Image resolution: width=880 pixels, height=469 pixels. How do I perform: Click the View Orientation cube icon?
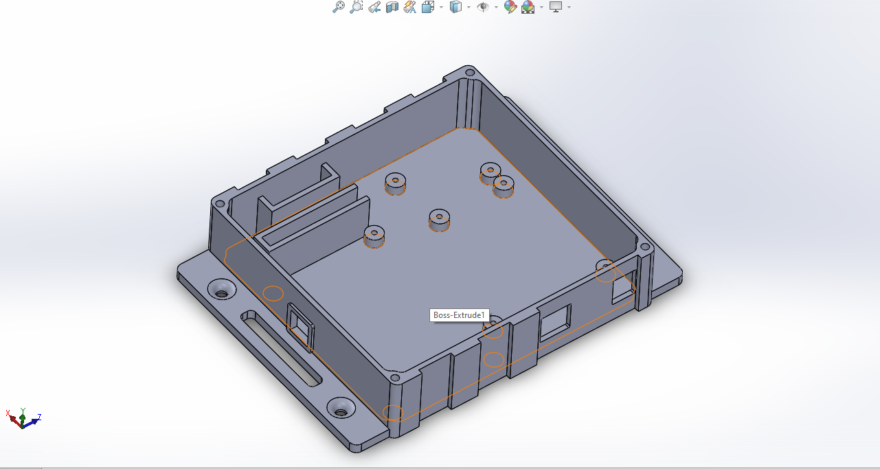(428, 7)
